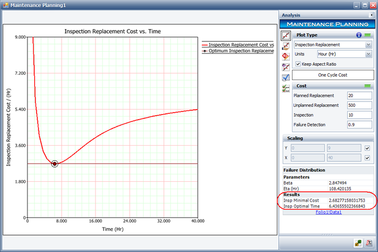Click the red diamond with pencil icon
The image size is (378, 252).
pos(286,56)
